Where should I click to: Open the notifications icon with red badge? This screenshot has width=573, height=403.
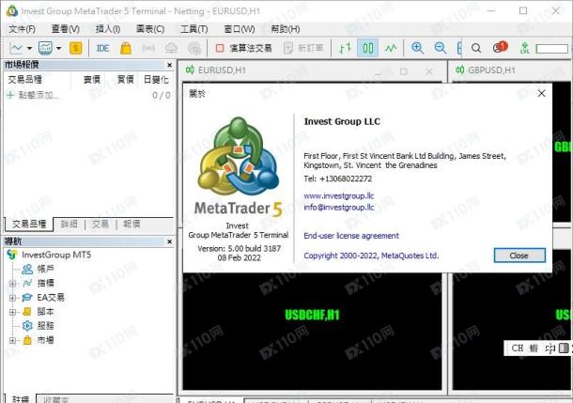[501, 47]
